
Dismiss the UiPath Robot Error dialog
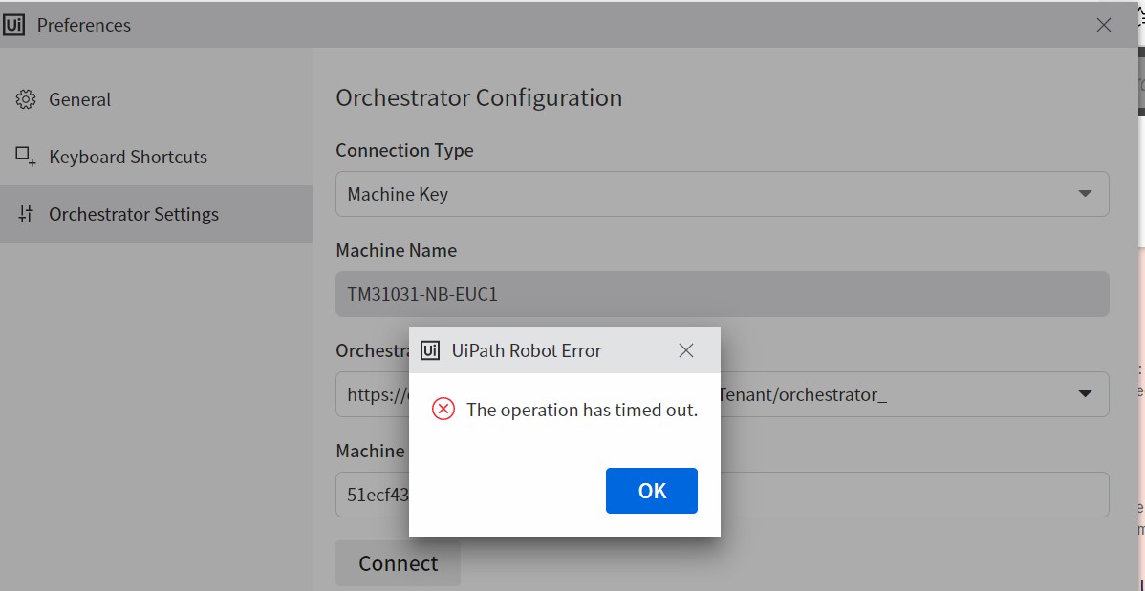tap(651, 490)
